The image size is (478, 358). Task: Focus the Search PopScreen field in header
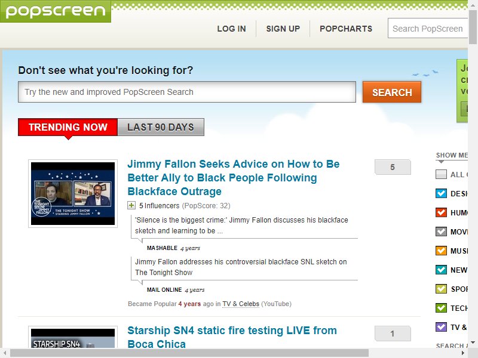tap(428, 28)
